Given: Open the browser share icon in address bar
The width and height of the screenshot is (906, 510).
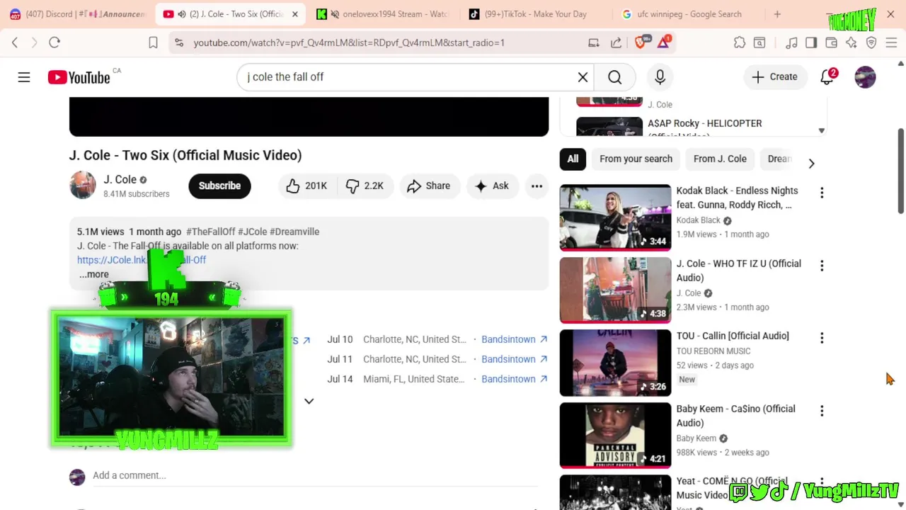Looking at the screenshot, I should 617,42.
